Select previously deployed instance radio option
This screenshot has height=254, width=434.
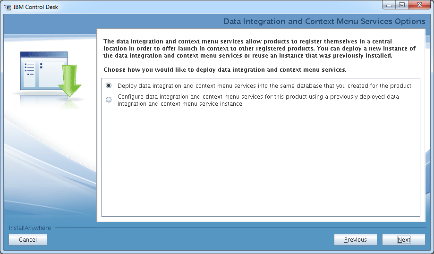(x=109, y=100)
